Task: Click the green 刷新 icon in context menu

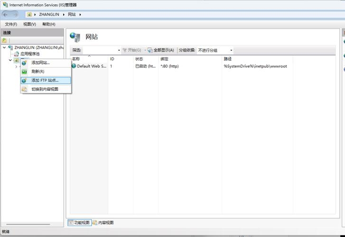Action: (x=24, y=72)
